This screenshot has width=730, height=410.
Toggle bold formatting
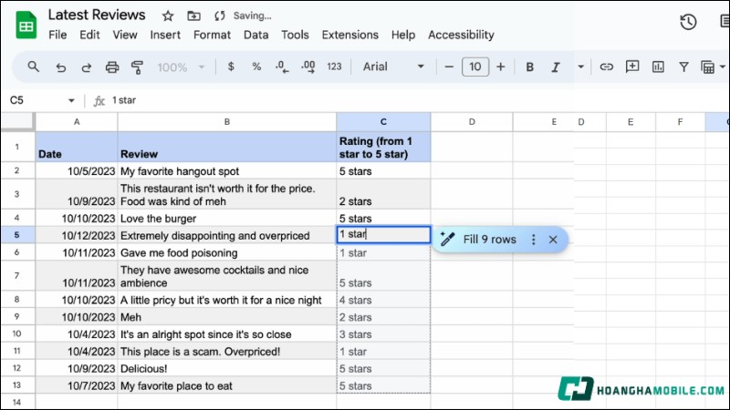[x=529, y=67]
